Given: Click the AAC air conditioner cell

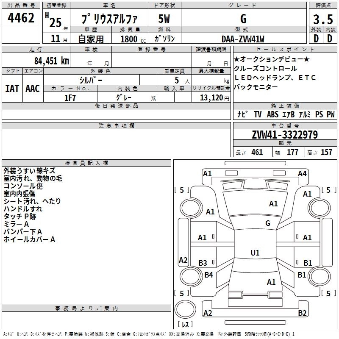Looking at the screenshot, I should 33,88.
